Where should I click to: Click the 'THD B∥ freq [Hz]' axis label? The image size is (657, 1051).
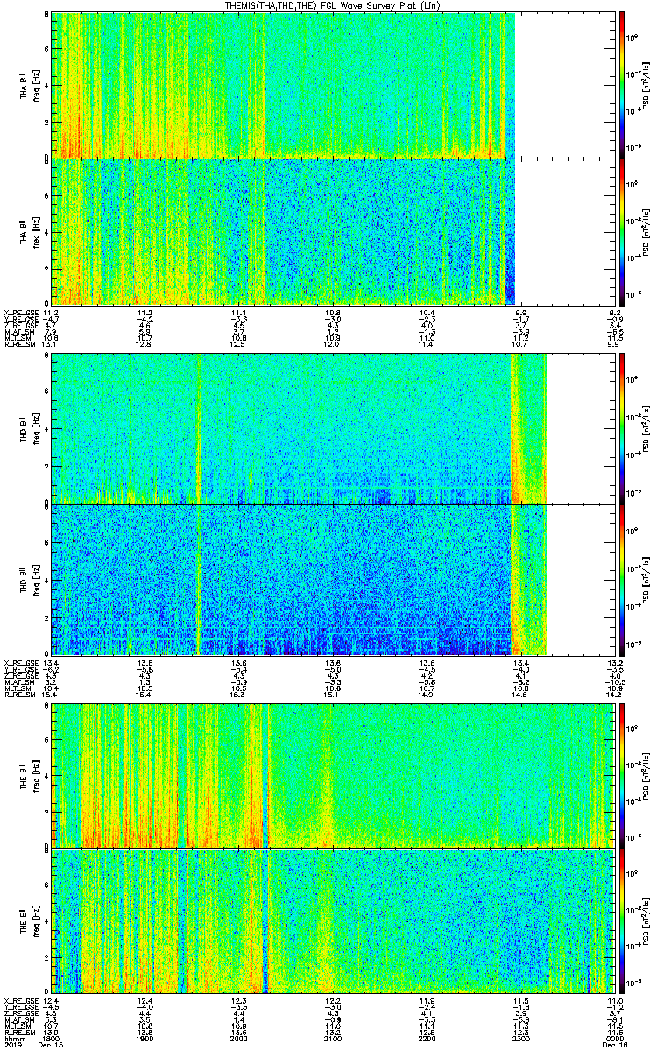pos(30,579)
